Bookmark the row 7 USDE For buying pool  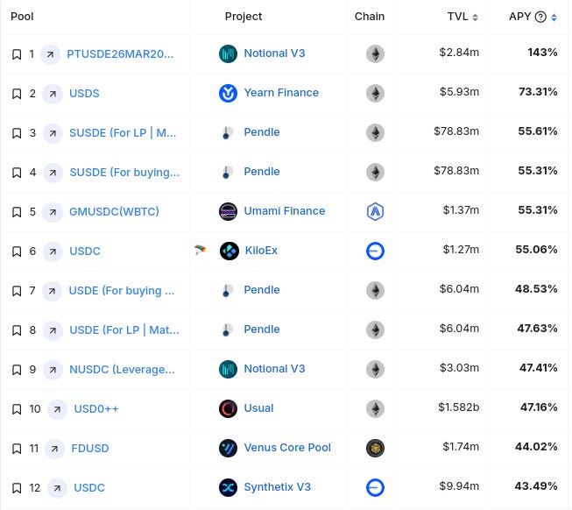(x=17, y=291)
